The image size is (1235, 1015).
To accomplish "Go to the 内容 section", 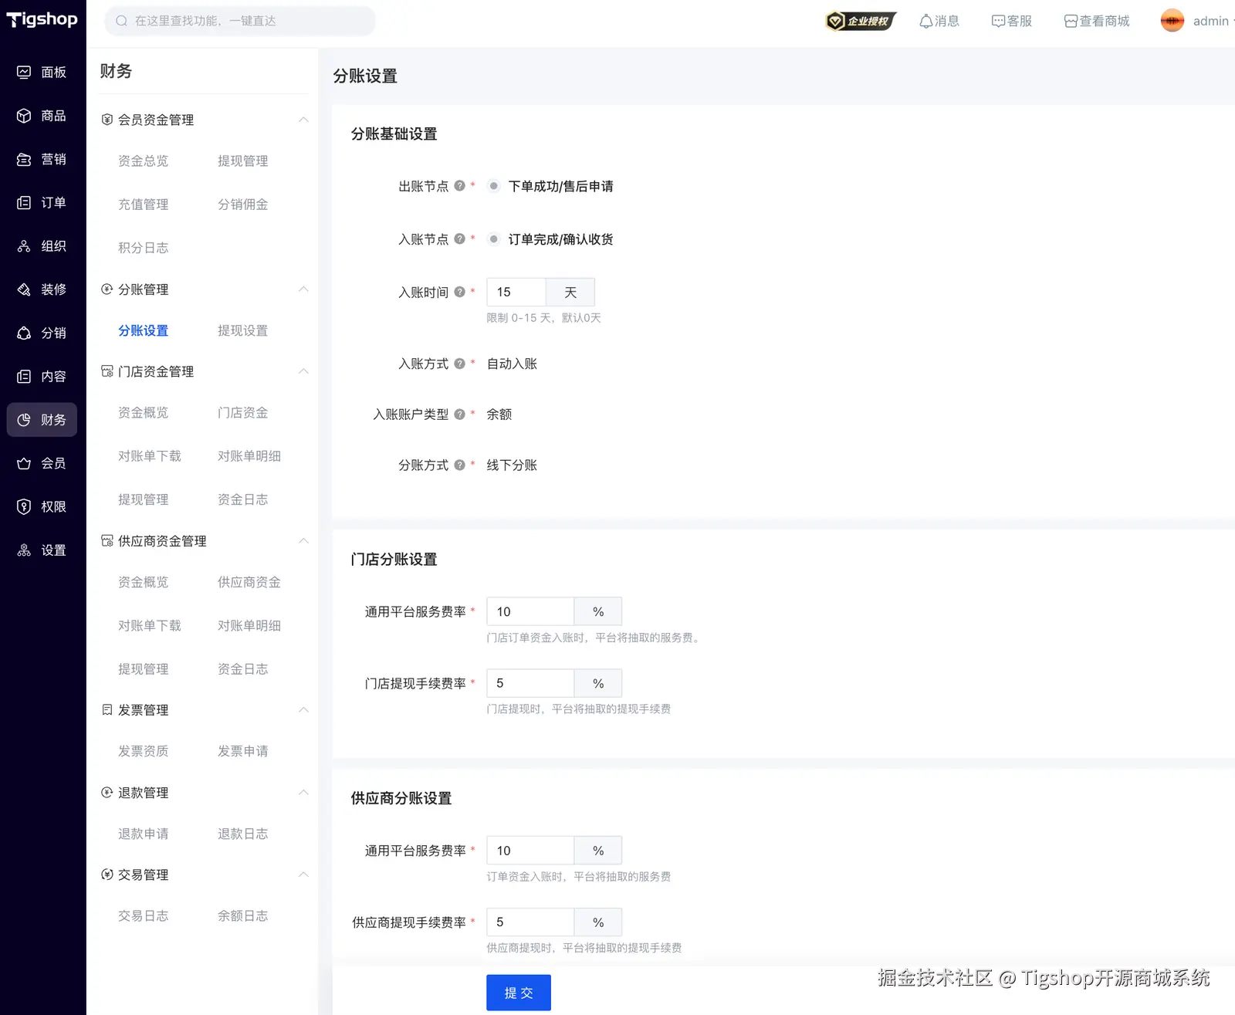I will point(42,377).
